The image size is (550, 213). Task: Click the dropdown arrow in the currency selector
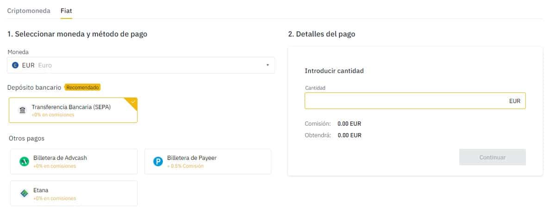point(267,65)
